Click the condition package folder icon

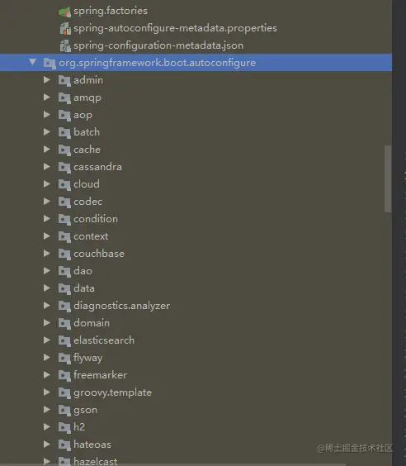pos(64,219)
